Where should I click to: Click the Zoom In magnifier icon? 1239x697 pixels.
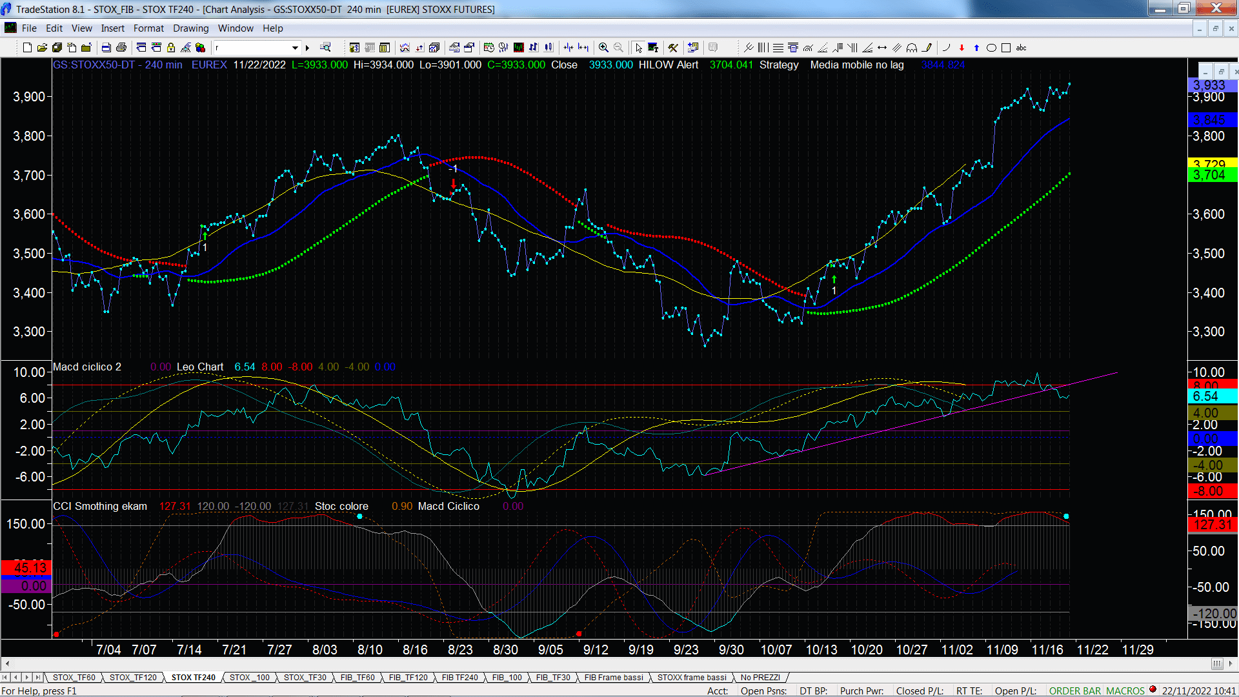(x=603, y=48)
